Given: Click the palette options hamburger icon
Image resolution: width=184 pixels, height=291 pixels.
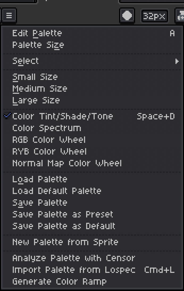Looking at the screenshot, I should 9,15.
